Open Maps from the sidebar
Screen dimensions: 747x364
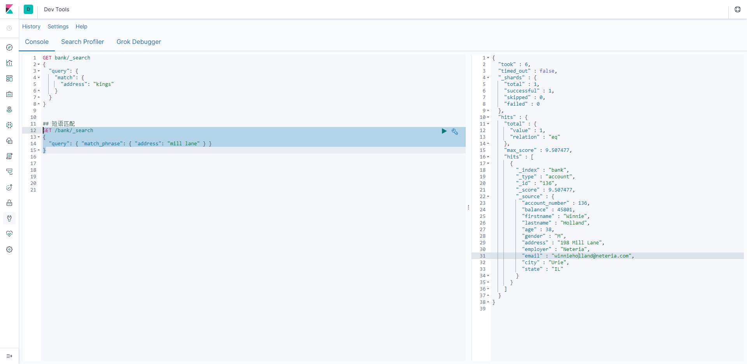point(9,110)
